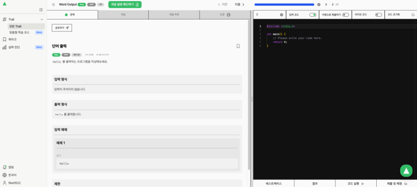Viewport: 417px width, 187px height.
Task: Open the 테스트케이스 tab
Action: click(x=274, y=184)
